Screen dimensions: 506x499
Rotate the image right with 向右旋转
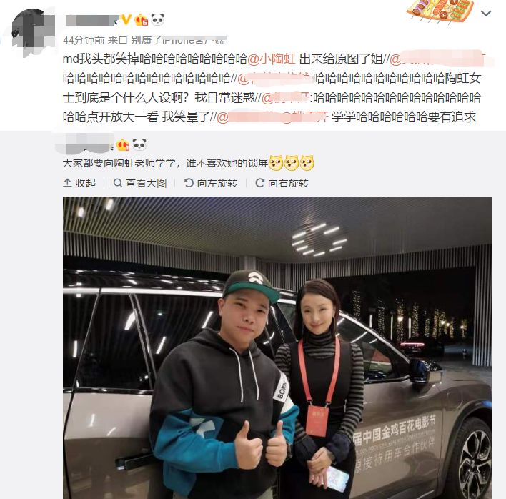(x=282, y=183)
